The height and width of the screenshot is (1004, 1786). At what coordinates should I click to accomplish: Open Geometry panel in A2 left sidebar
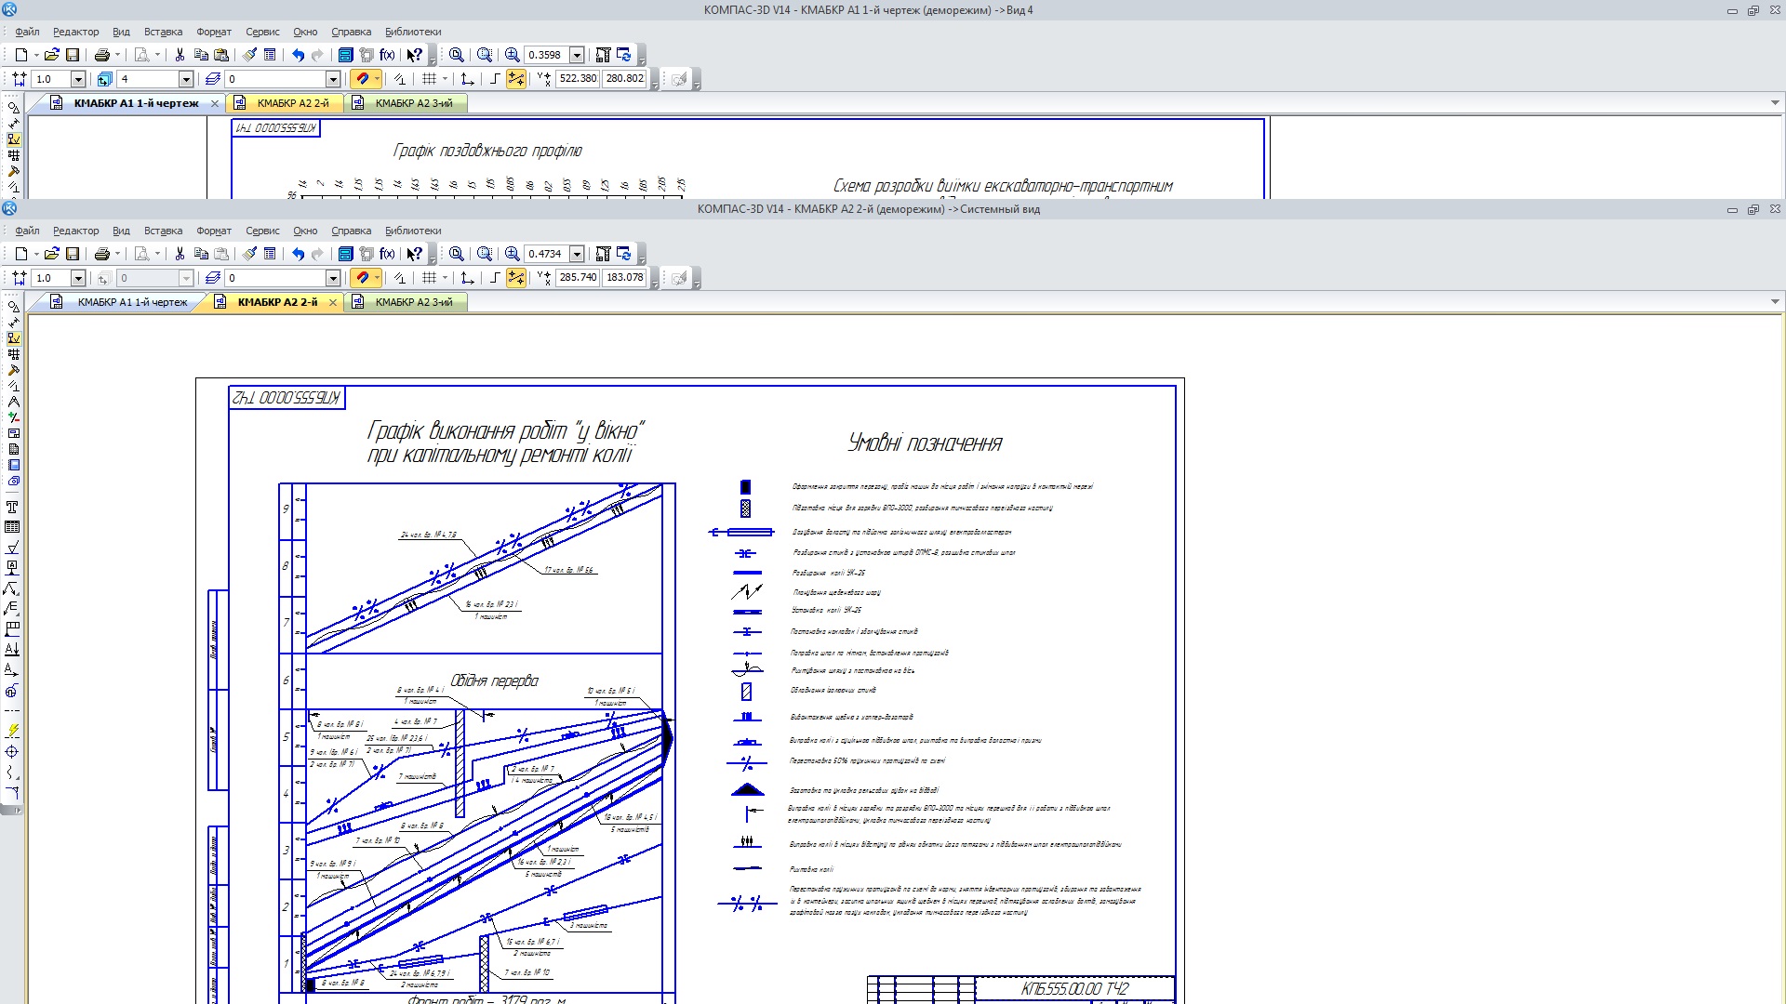(13, 307)
